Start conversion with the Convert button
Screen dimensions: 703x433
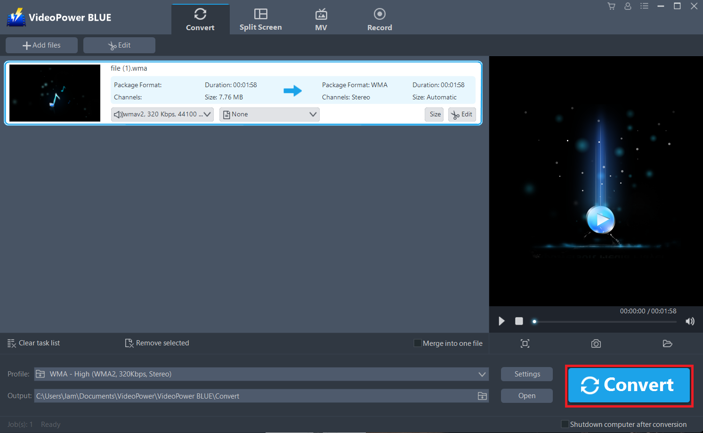click(x=629, y=385)
